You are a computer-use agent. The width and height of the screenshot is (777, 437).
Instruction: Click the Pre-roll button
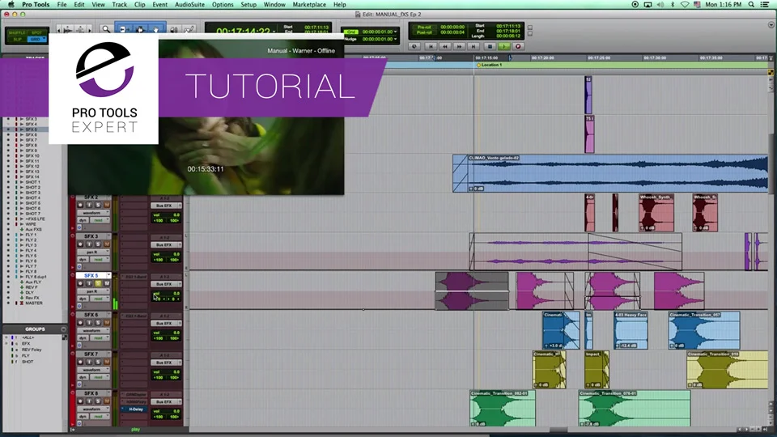424,27
